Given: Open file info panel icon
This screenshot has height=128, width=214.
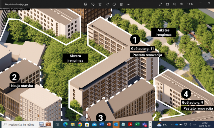Looking at the screenshot, I should (114, 4).
